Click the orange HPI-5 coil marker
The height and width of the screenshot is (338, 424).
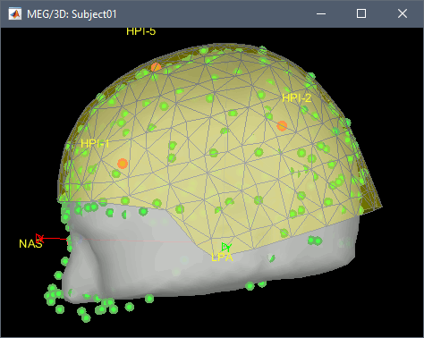click(x=156, y=67)
